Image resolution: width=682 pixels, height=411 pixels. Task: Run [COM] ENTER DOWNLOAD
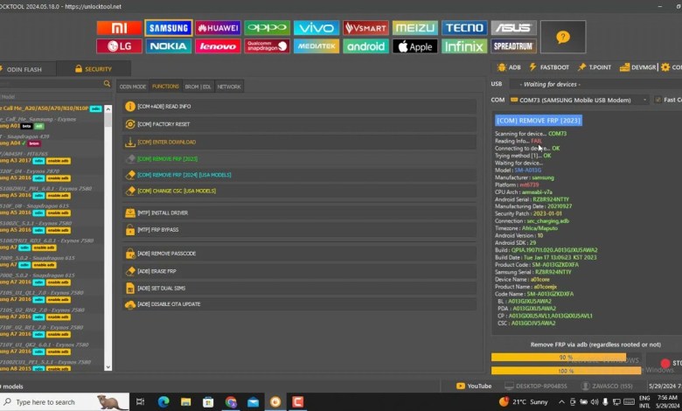tap(299, 143)
